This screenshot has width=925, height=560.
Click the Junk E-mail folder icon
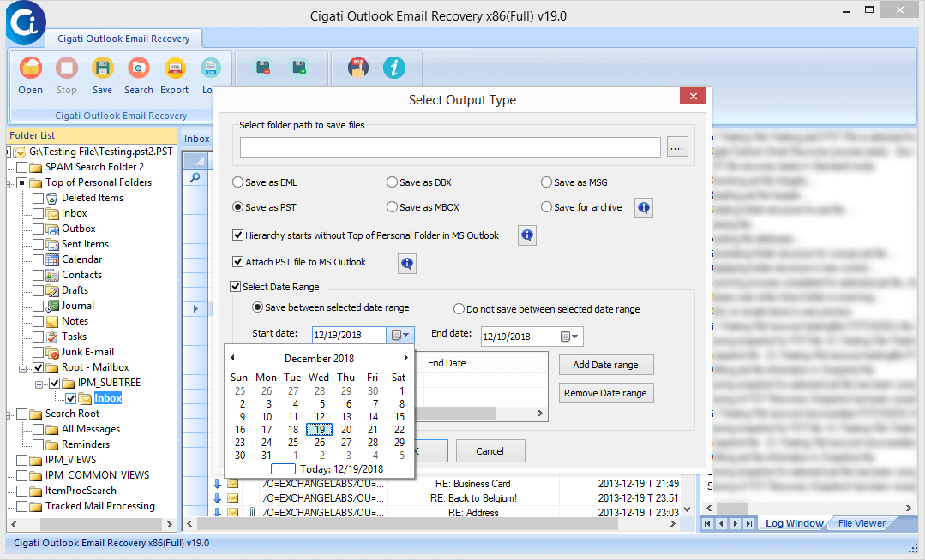[x=52, y=352]
